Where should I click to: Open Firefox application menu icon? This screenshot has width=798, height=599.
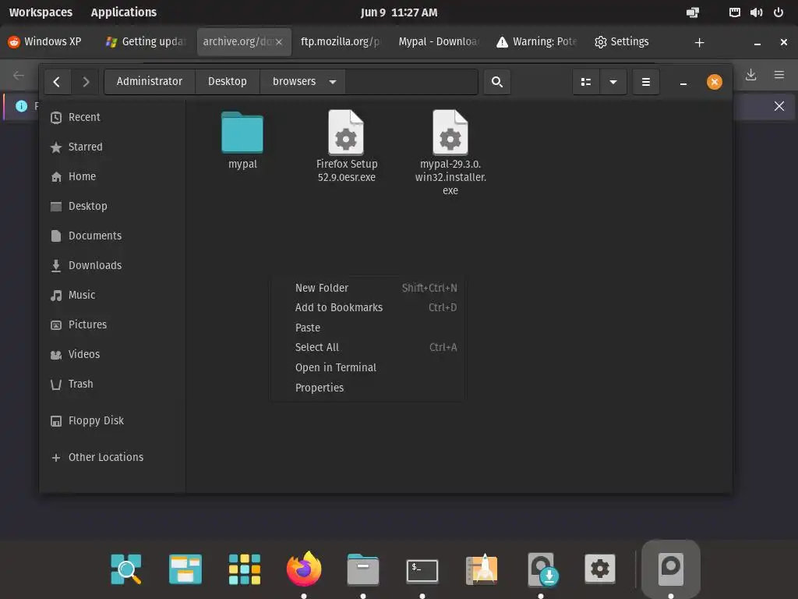779,75
